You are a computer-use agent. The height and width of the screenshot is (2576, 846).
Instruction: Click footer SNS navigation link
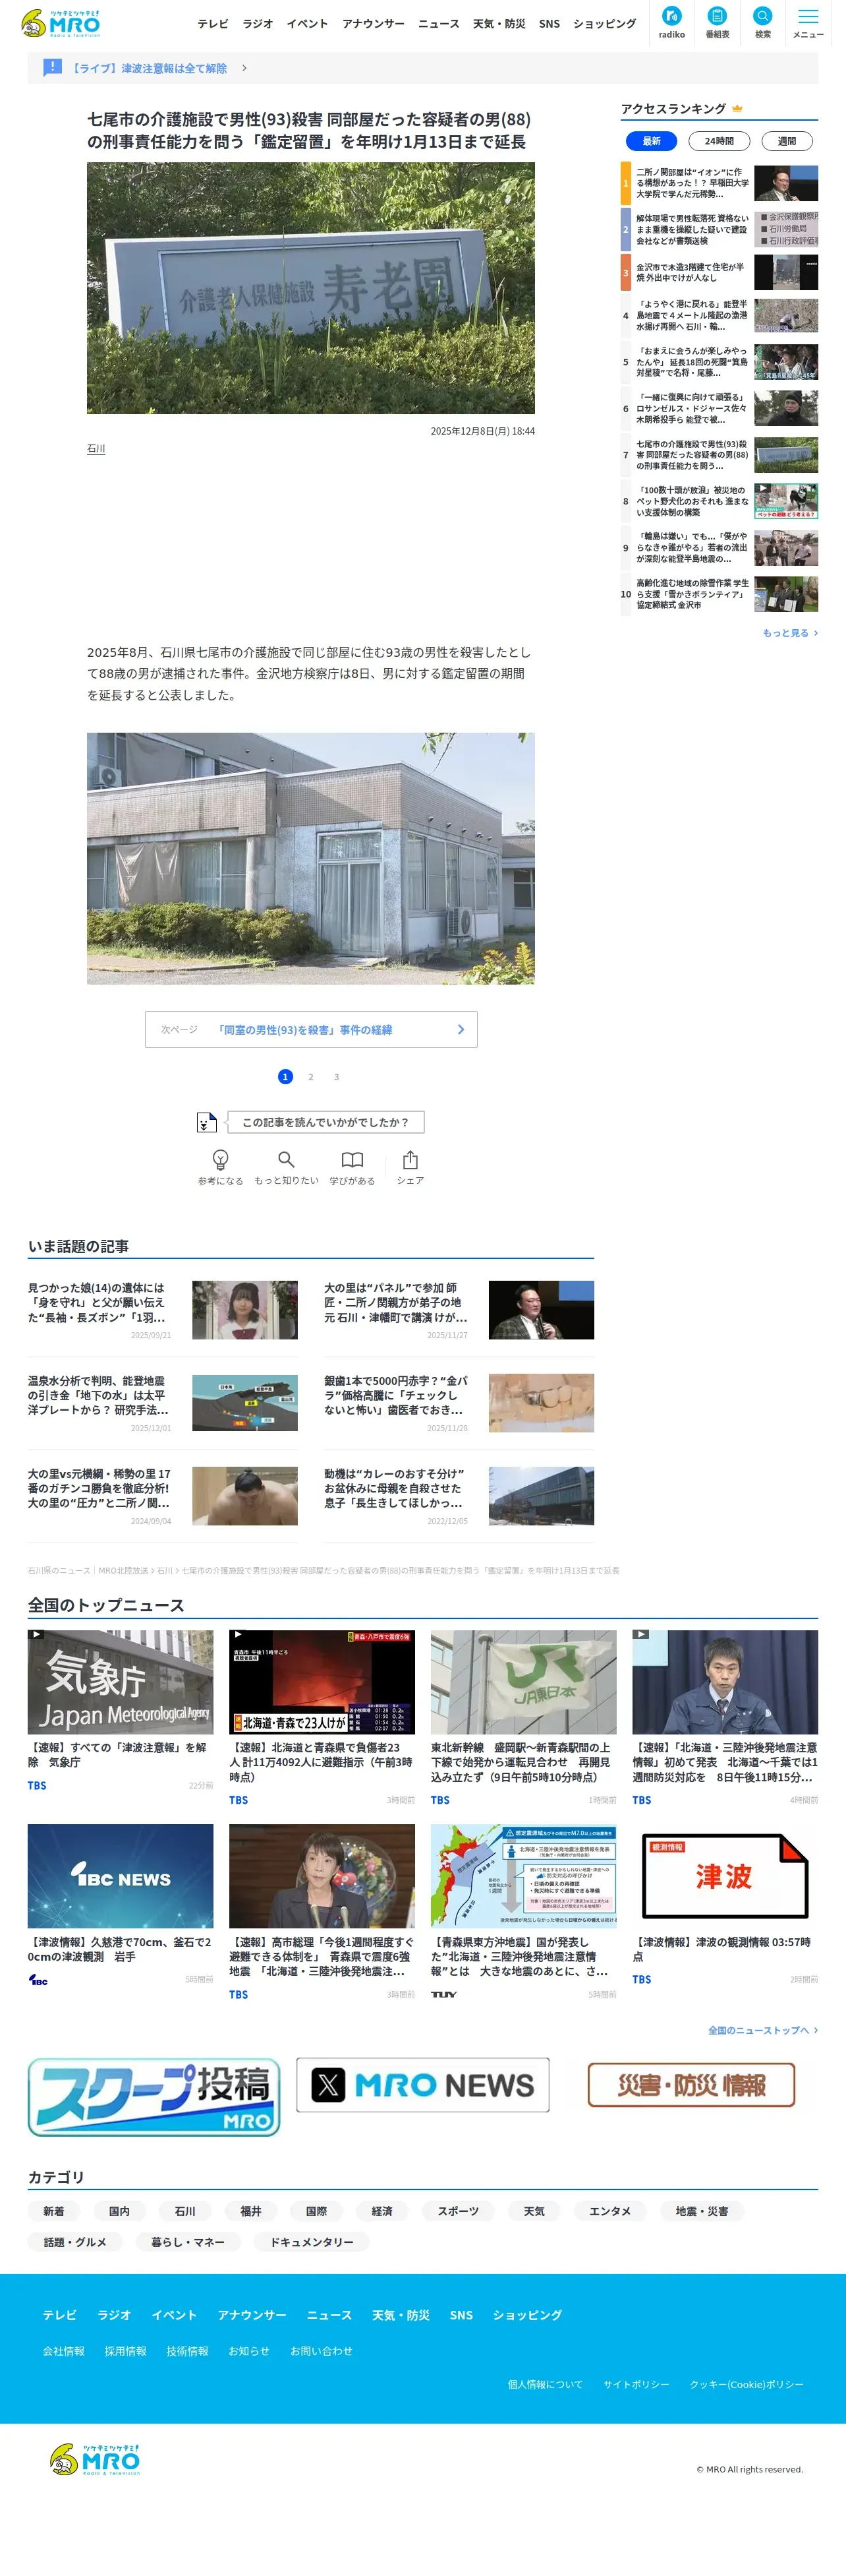click(461, 2315)
